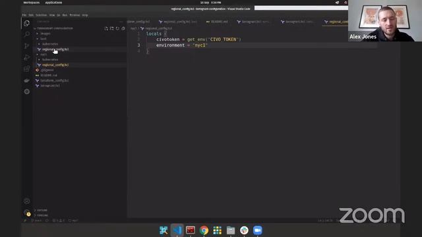The width and height of the screenshot is (422, 237).
Task: Open the Run menu
Action: (65, 15)
